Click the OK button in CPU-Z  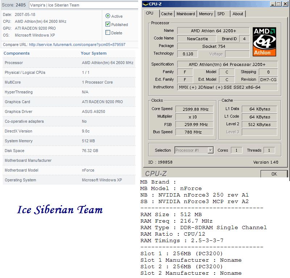point(274,174)
